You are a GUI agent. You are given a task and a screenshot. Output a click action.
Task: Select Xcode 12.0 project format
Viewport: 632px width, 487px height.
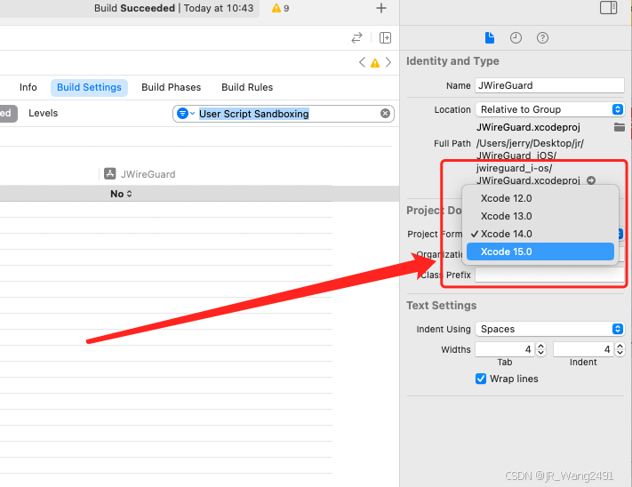coord(540,198)
